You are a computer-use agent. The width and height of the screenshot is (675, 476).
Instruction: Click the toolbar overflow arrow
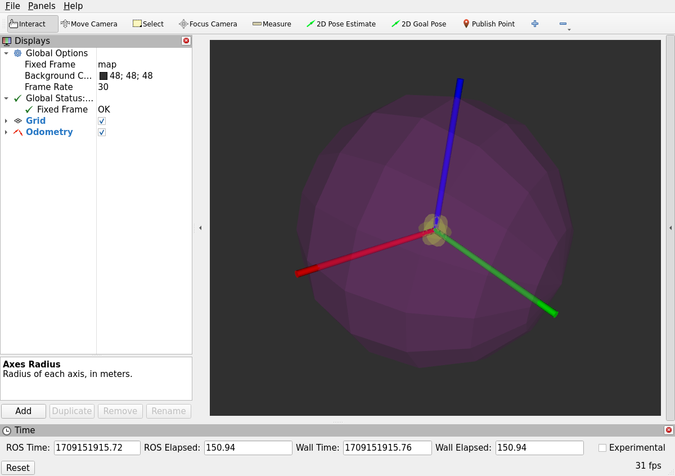tap(569, 29)
